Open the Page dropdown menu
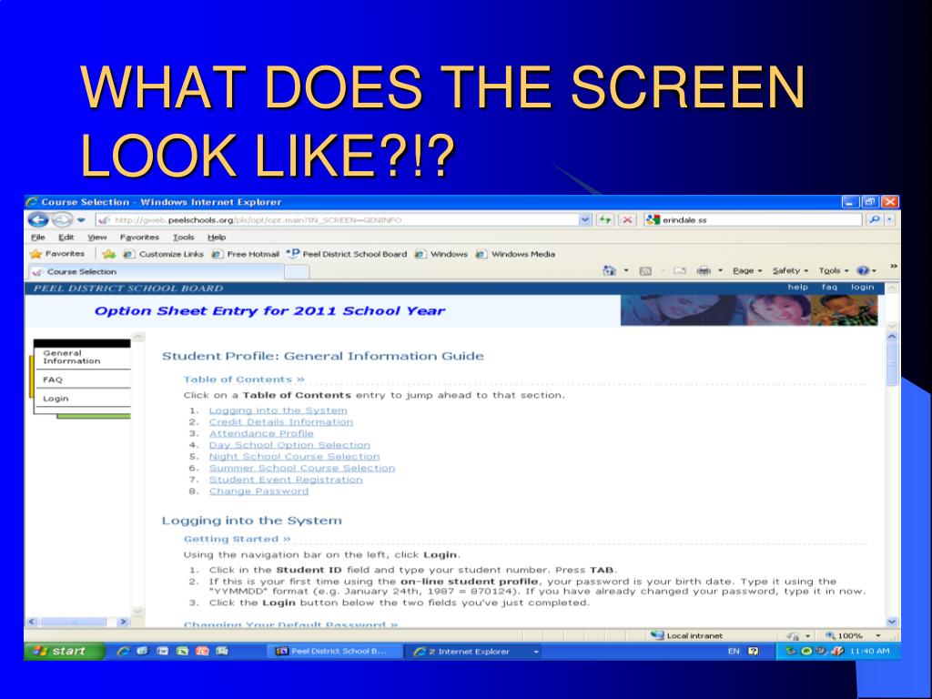Image resolution: width=932 pixels, height=699 pixels. tap(747, 270)
